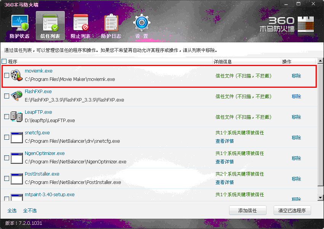Click the LeapFTP servers icon

[x=16, y=116]
